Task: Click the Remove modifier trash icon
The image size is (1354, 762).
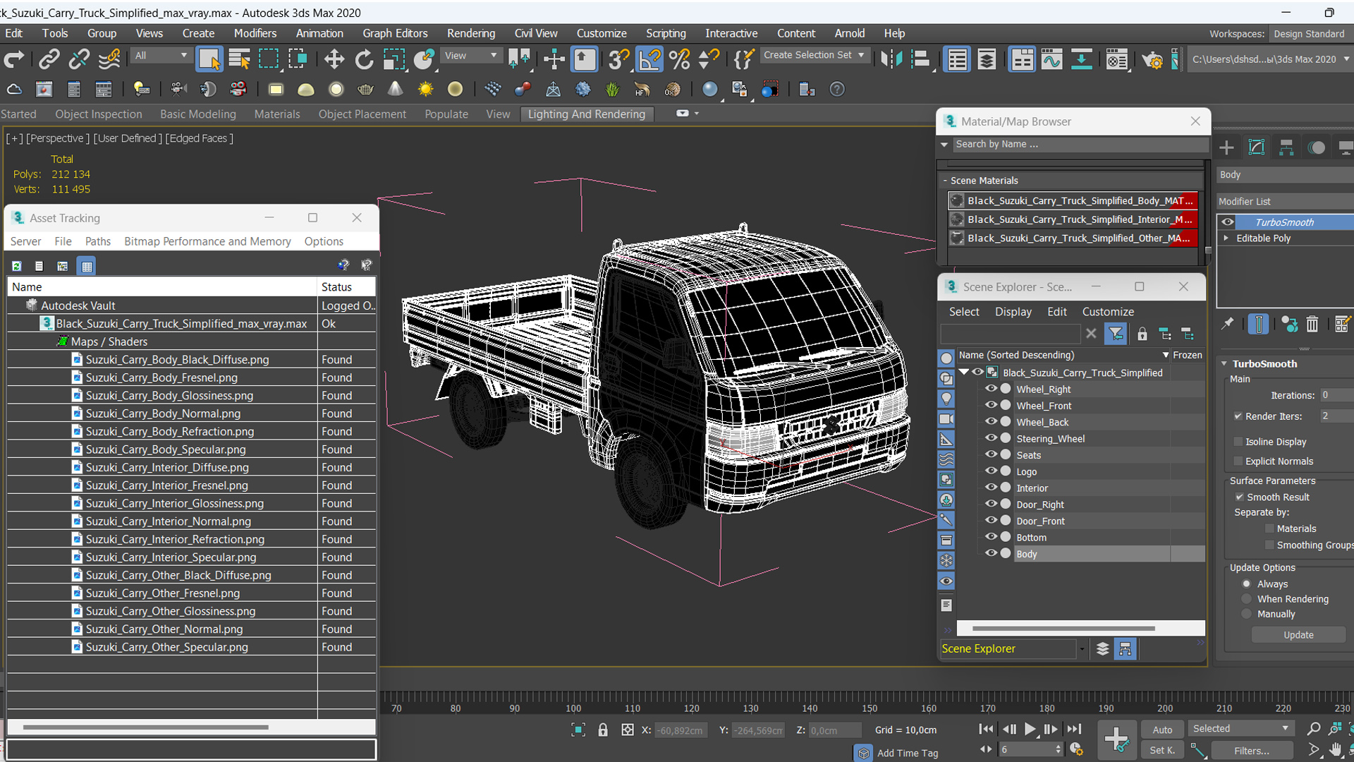Action: pos(1312,324)
